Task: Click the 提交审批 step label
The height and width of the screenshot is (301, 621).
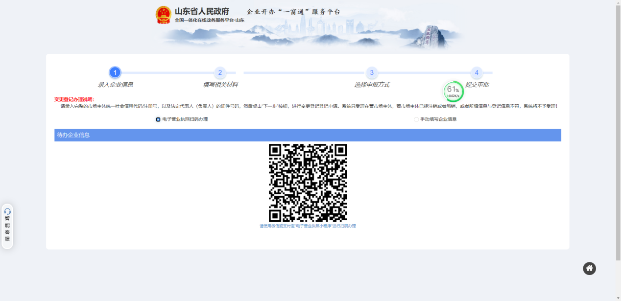Action: (x=477, y=85)
